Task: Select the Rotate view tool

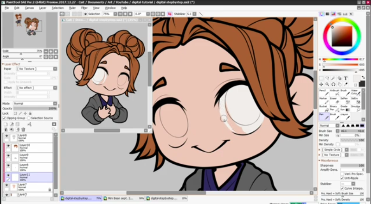Action: (333, 84)
